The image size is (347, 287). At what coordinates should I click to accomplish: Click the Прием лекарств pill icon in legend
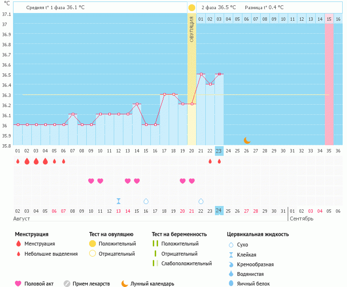point(67,284)
